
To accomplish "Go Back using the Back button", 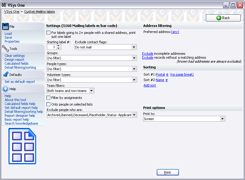I will click(223, 18).
